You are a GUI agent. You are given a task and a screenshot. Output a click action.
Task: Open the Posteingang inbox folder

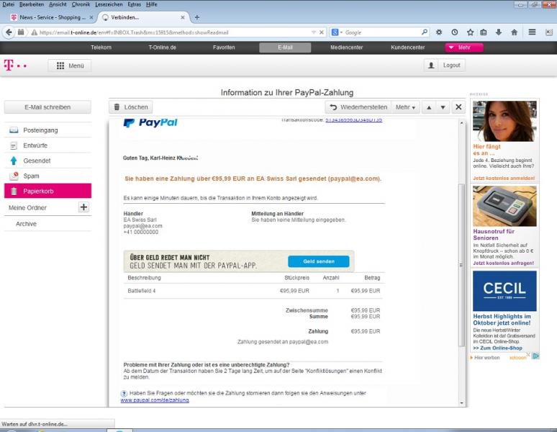(40, 130)
